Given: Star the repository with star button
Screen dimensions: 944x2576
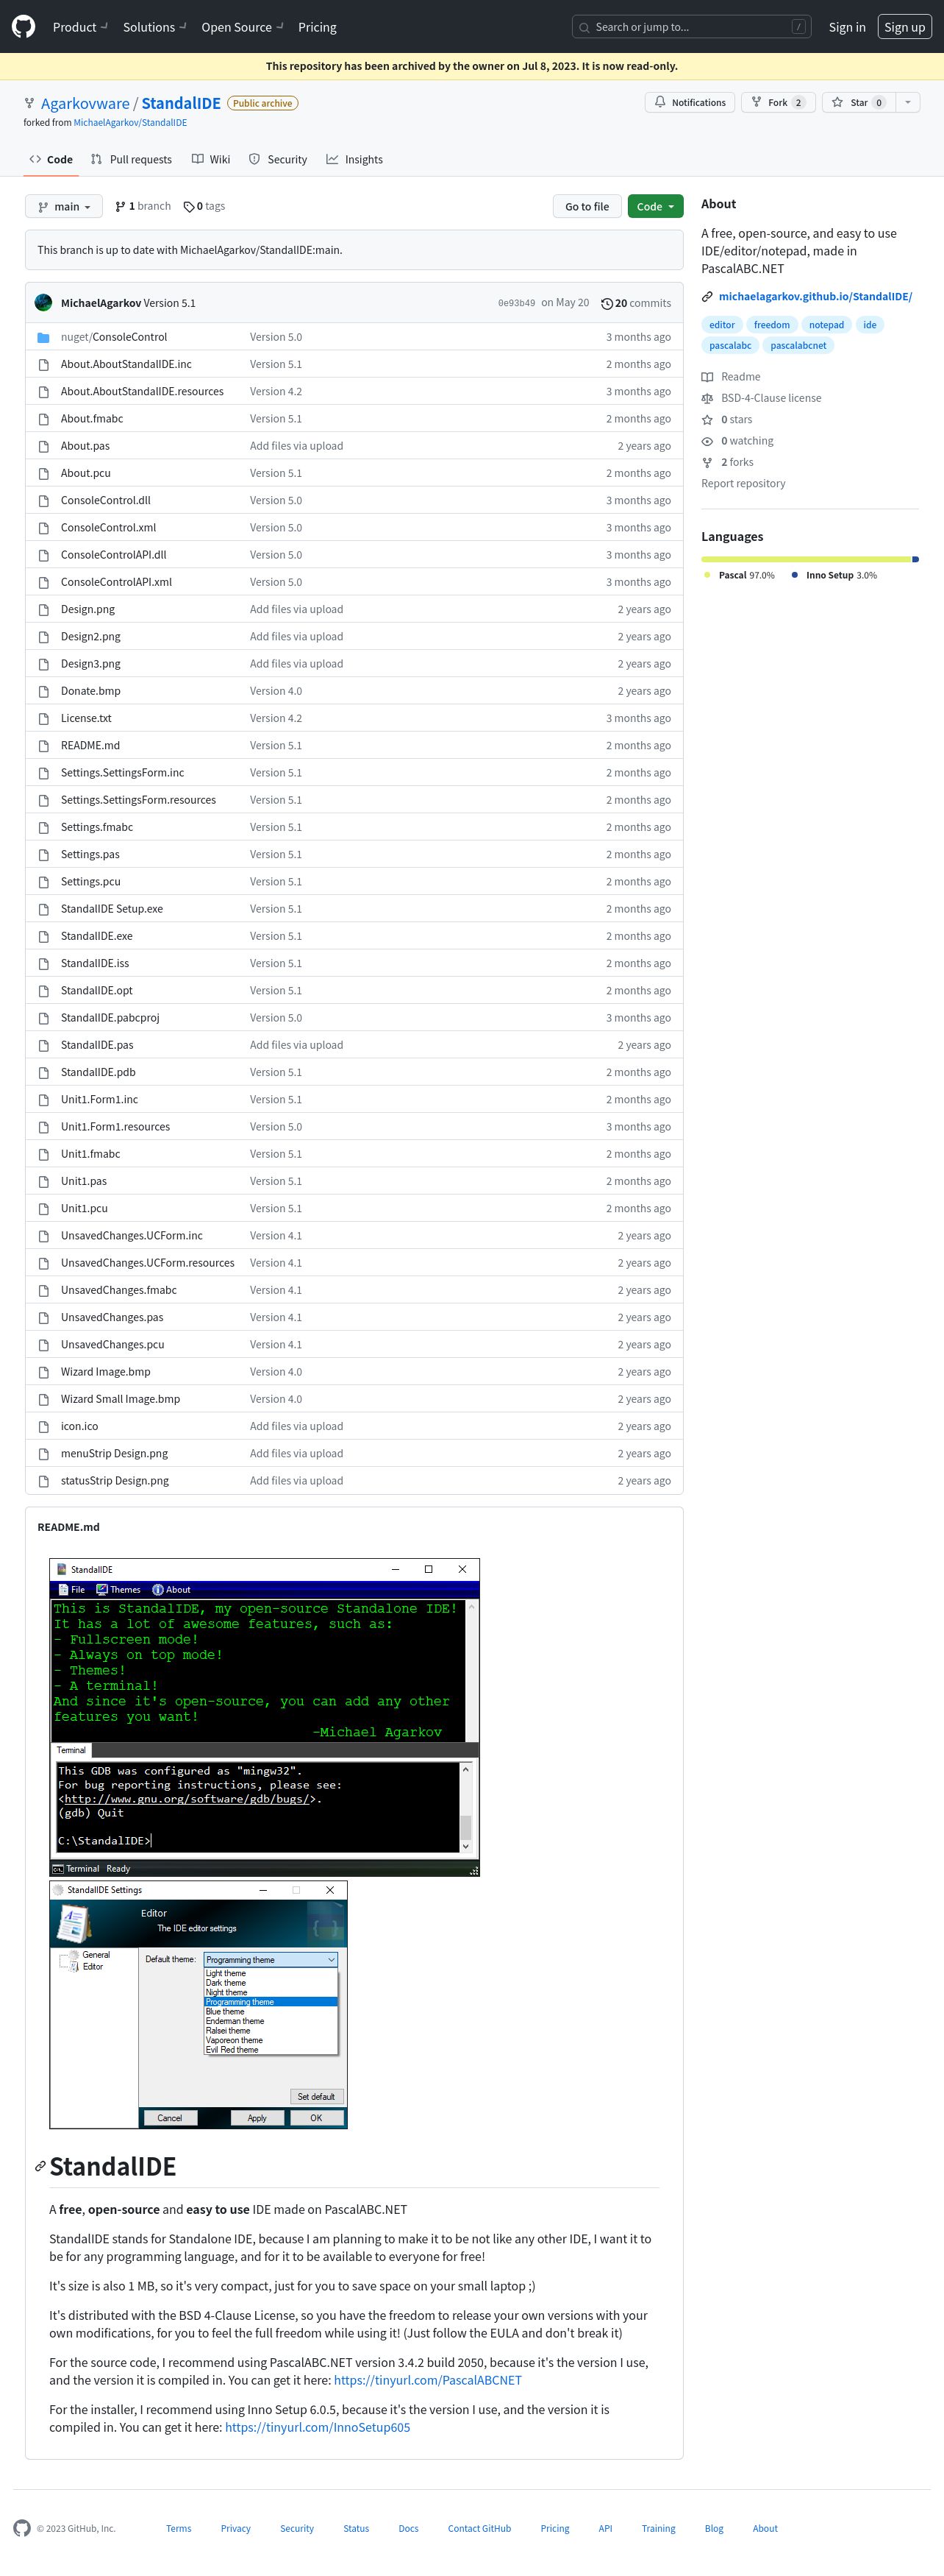Looking at the screenshot, I should pos(858,102).
